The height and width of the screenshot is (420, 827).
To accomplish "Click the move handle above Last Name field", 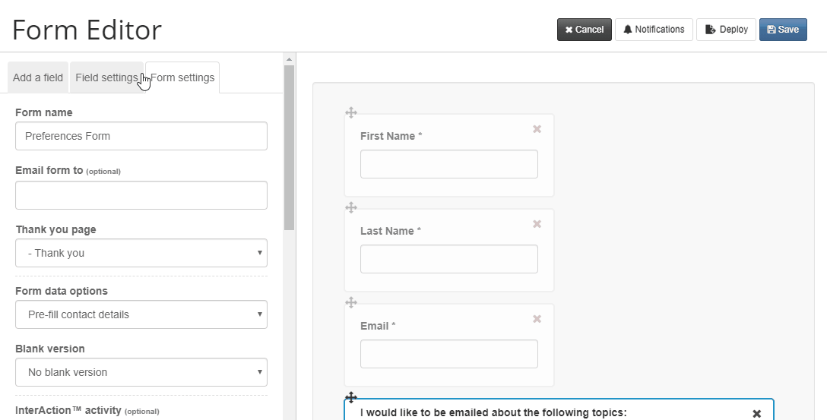I will [351, 207].
